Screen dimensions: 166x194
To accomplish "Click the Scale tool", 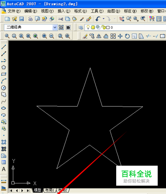I will pyautogui.click(x=134, y=36).
